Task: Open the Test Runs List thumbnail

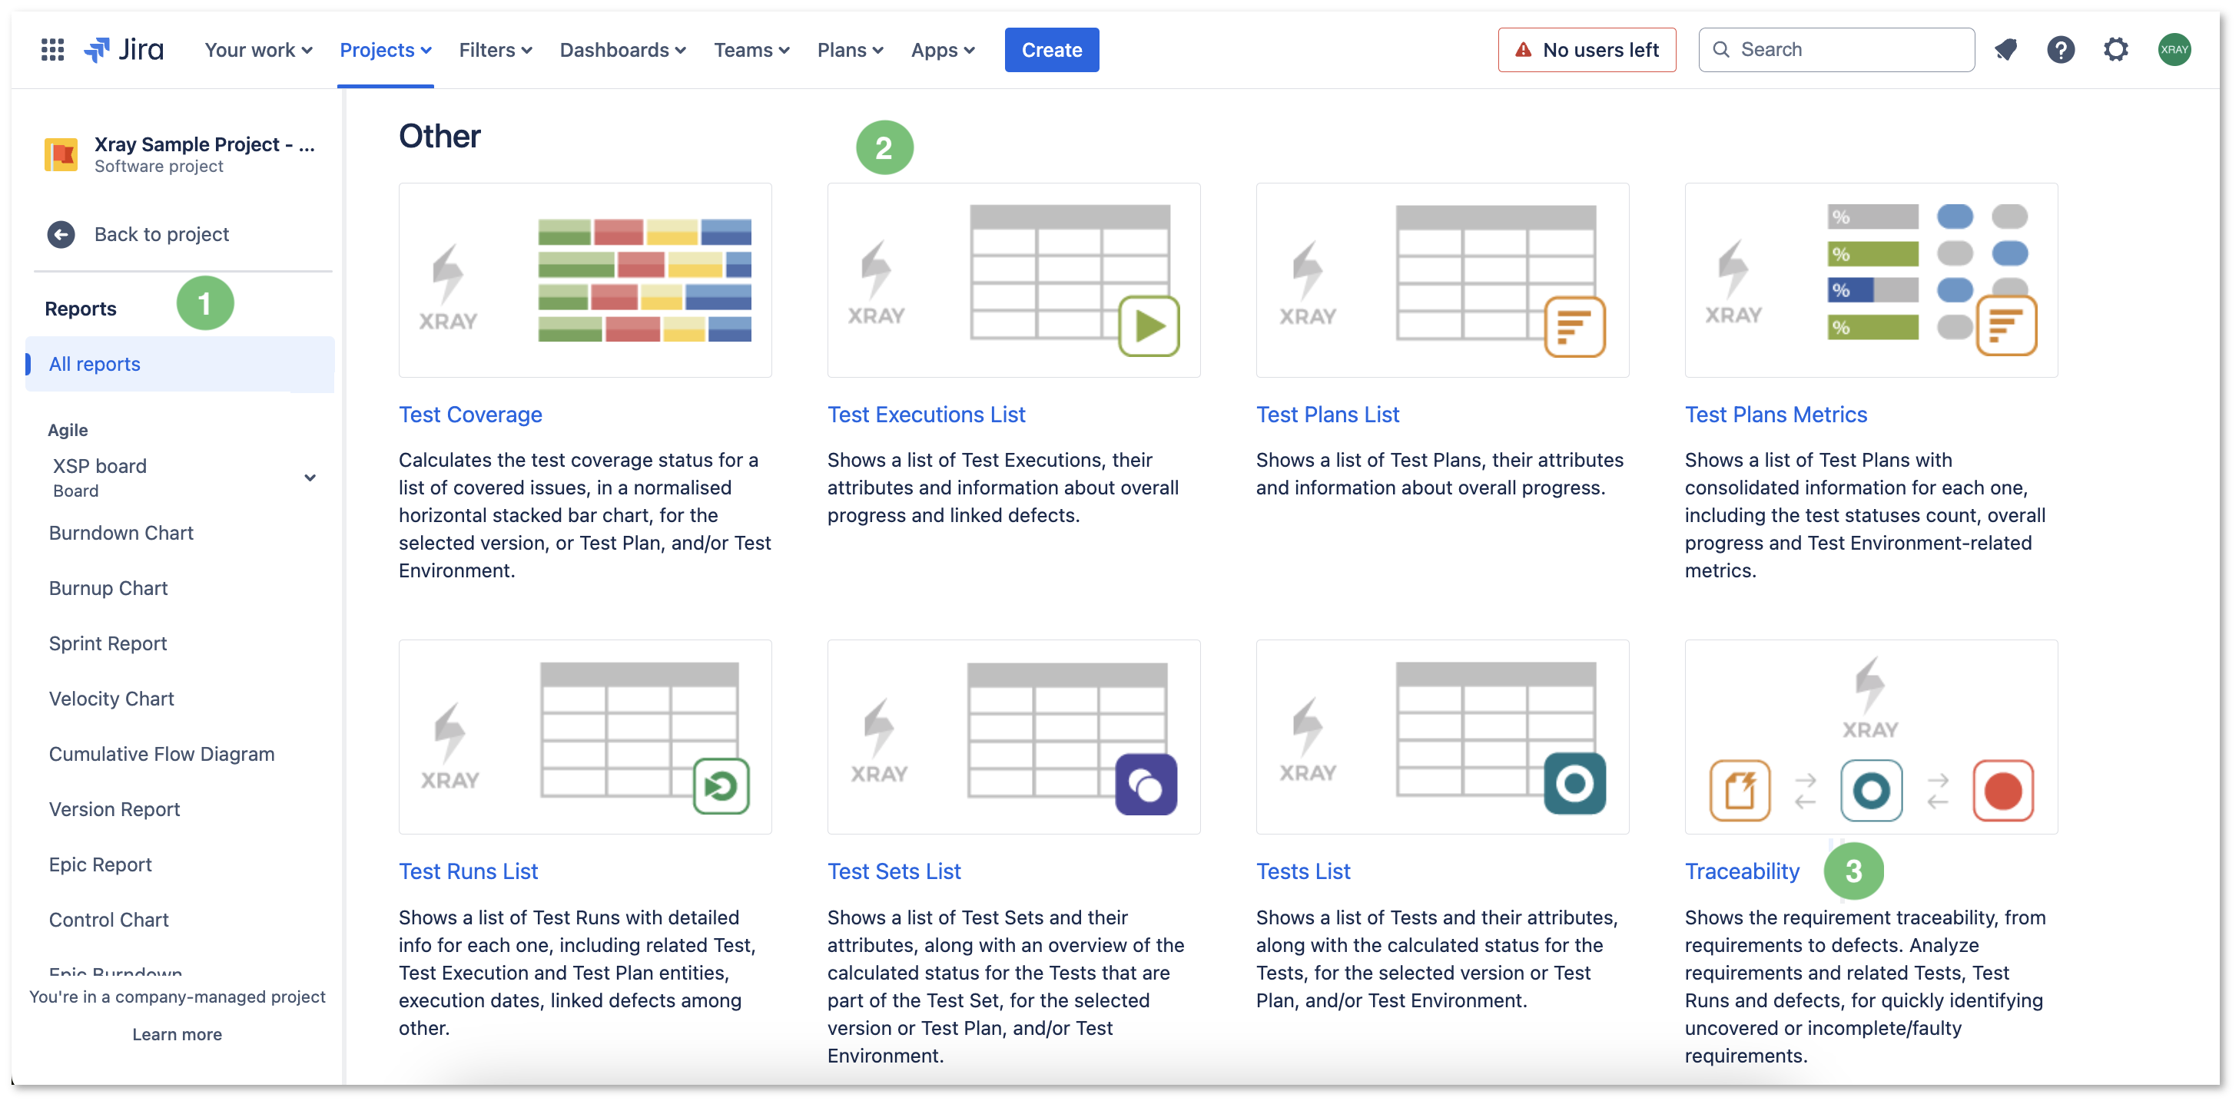Action: (585, 738)
